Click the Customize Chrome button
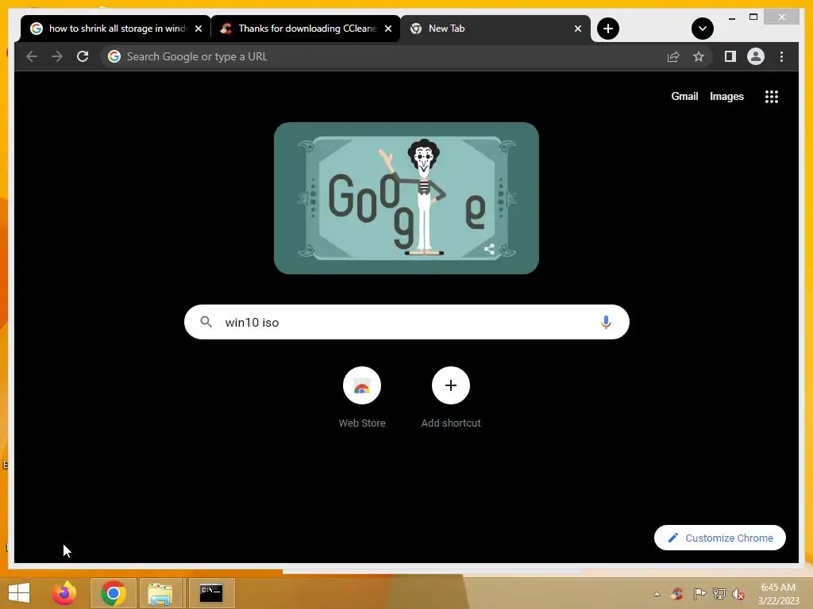The width and height of the screenshot is (813, 609). coord(719,538)
